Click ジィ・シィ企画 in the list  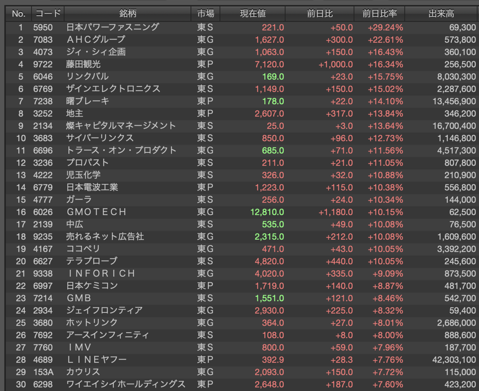(96, 52)
